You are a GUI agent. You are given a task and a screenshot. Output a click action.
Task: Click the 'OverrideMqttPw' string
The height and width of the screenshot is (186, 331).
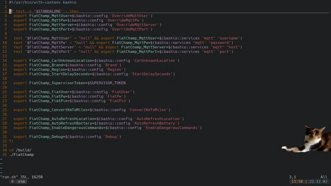(124, 20)
